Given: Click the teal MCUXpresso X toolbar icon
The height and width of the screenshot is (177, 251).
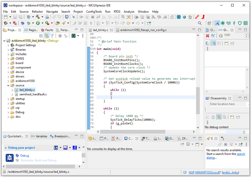Looking at the screenshot, I should coord(179,17).
